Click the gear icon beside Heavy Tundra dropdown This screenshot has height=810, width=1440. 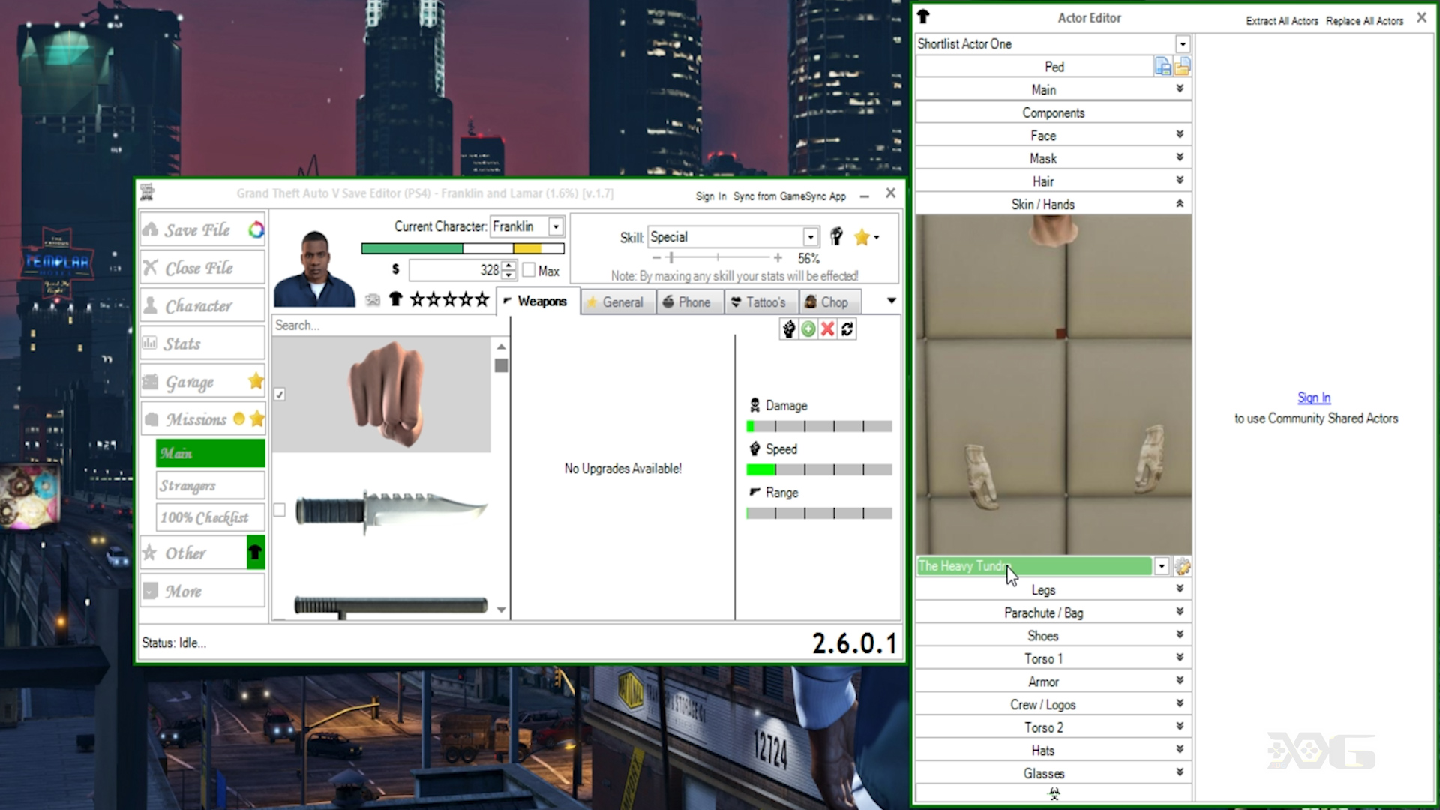pos(1183,567)
